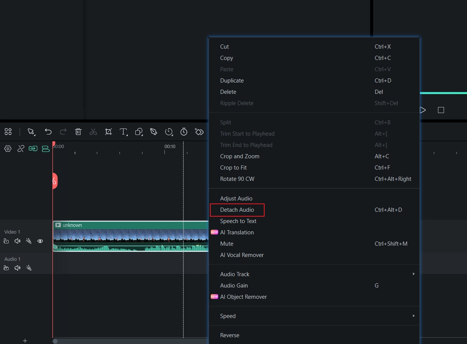
Task: Click the audio fade handle on clip
Action: click(x=55, y=247)
